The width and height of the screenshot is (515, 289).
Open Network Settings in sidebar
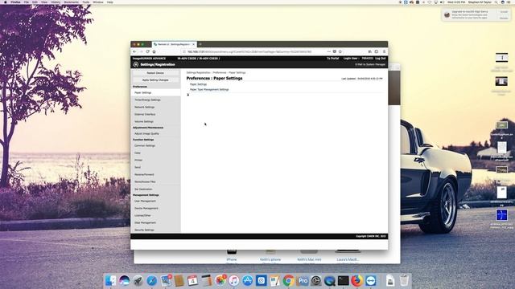click(x=144, y=107)
